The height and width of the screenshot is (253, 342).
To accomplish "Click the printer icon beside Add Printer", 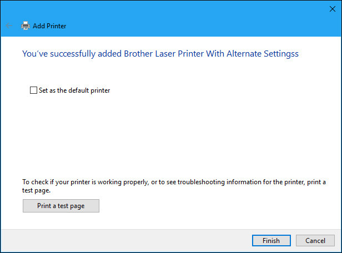I will click(x=25, y=26).
